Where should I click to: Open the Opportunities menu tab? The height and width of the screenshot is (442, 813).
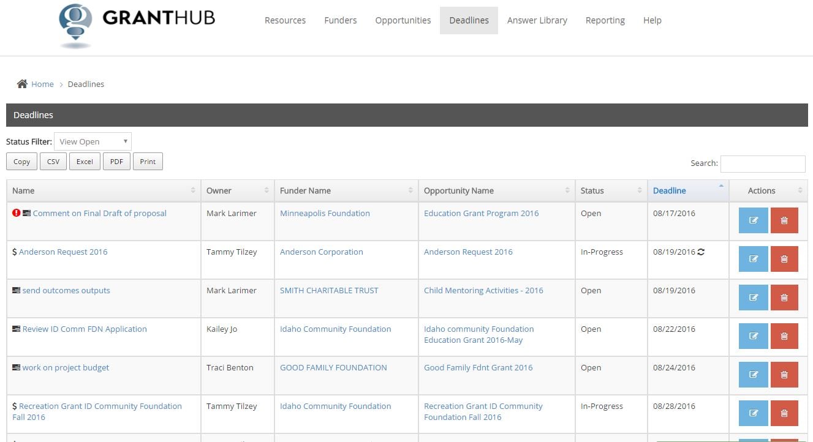(x=403, y=20)
